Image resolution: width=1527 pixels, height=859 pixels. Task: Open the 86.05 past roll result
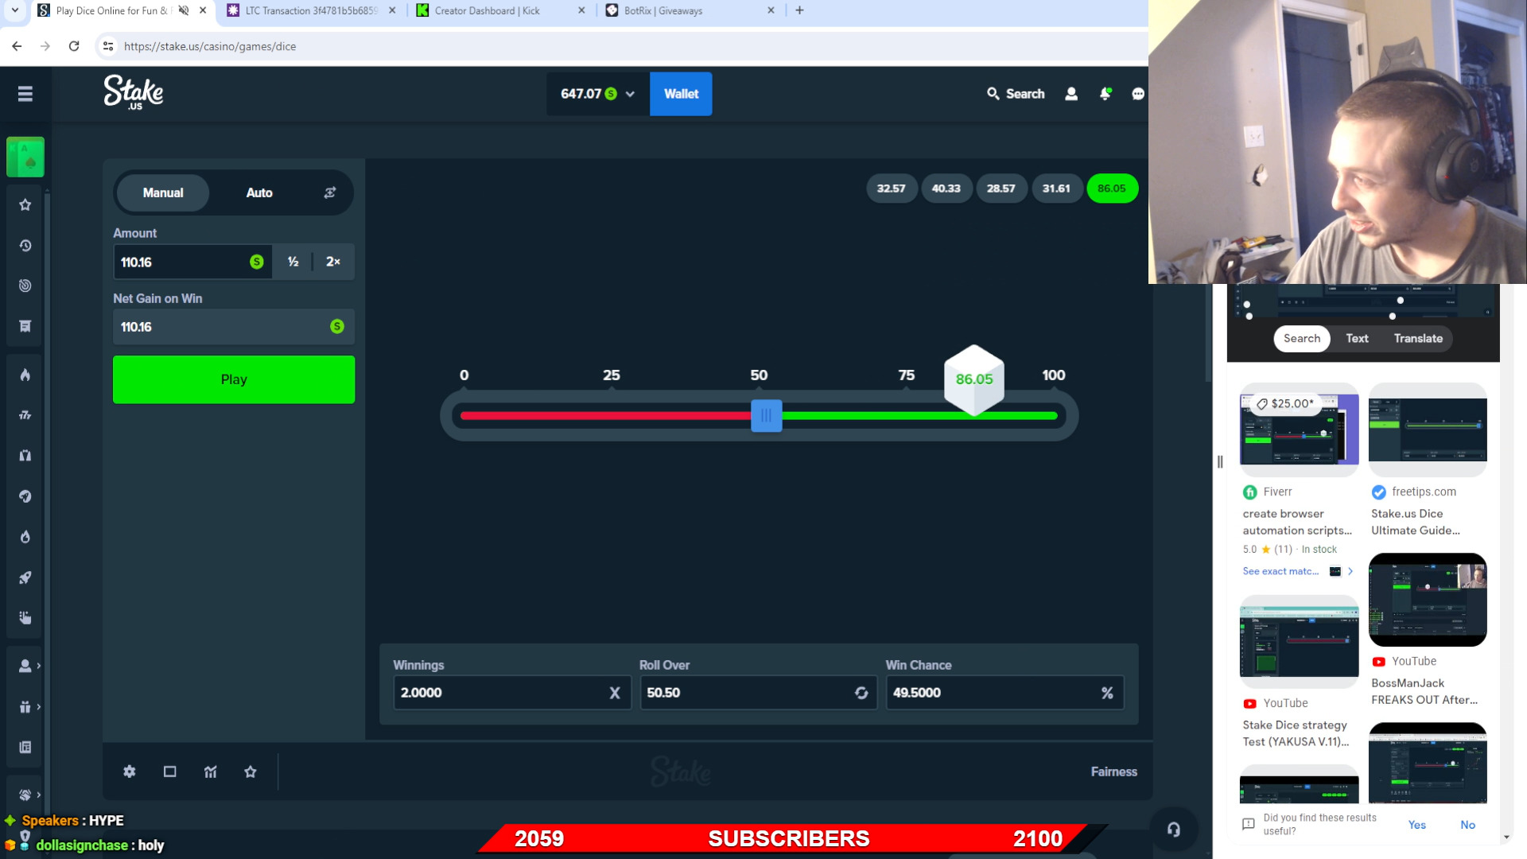(x=1111, y=189)
